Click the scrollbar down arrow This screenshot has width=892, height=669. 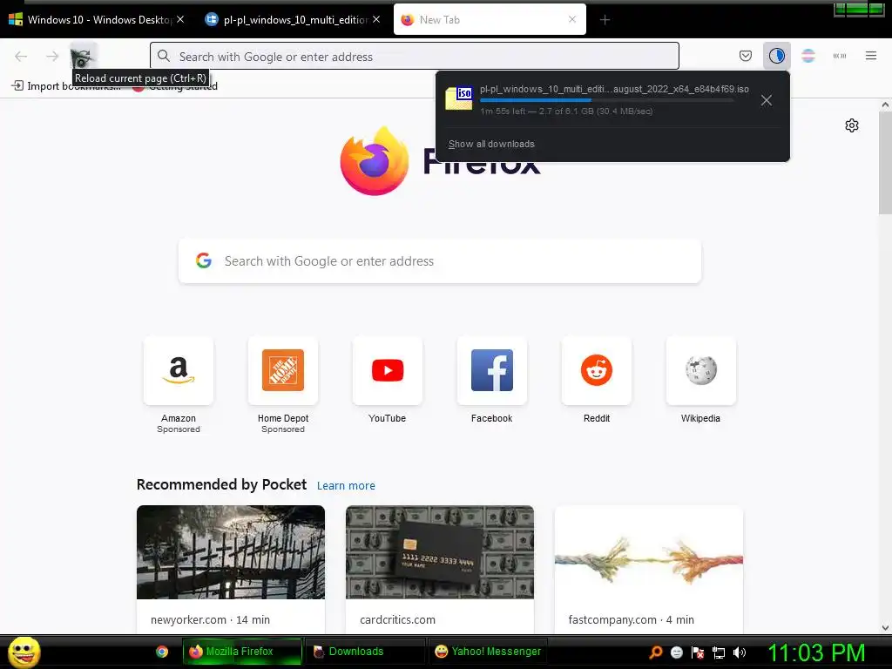point(885,628)
